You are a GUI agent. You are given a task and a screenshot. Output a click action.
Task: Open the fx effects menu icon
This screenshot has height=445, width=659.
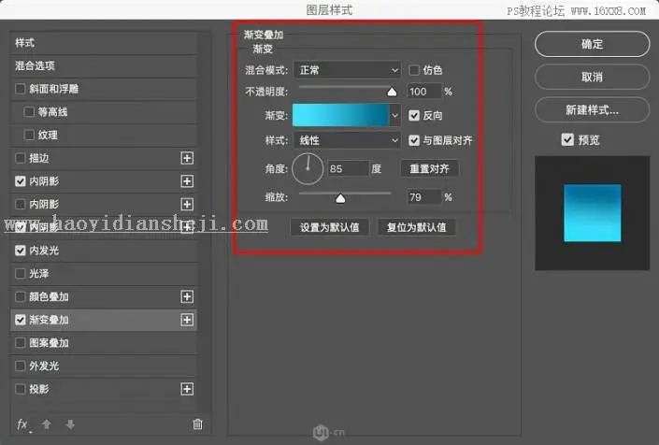click(22, 424)
